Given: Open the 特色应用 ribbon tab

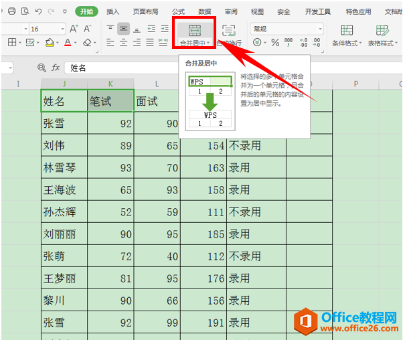Looking at the screenshot, I should click(358, 11).
